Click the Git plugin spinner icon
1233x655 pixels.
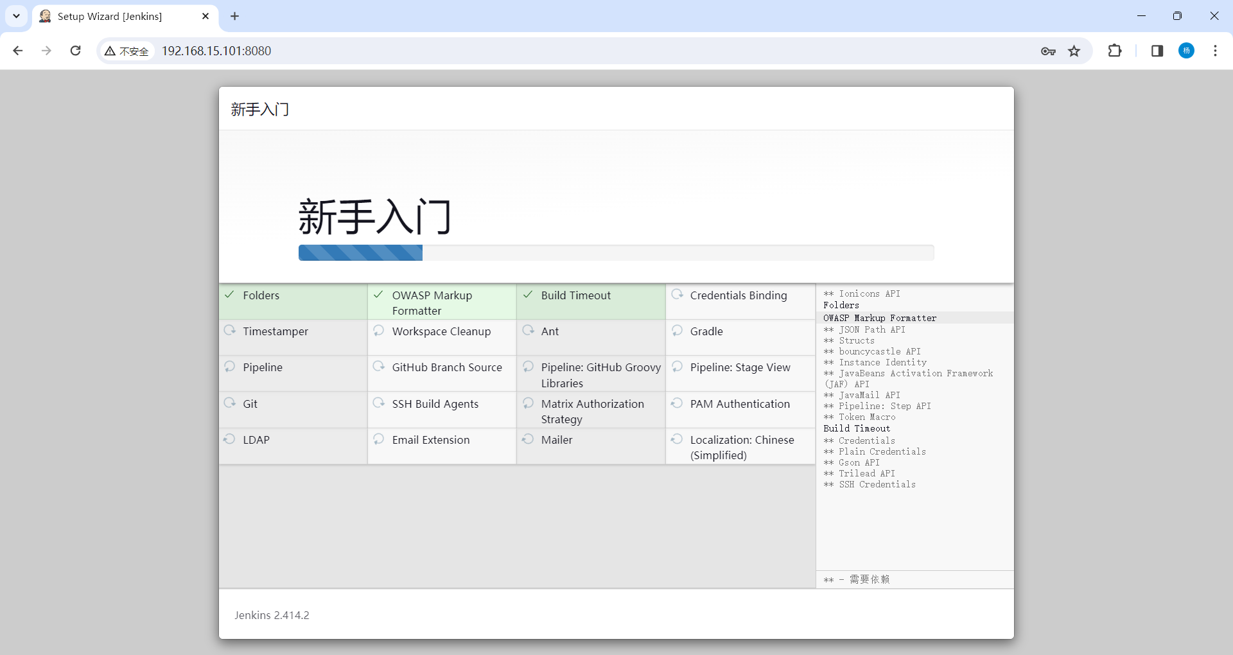[x=229, y=403]
